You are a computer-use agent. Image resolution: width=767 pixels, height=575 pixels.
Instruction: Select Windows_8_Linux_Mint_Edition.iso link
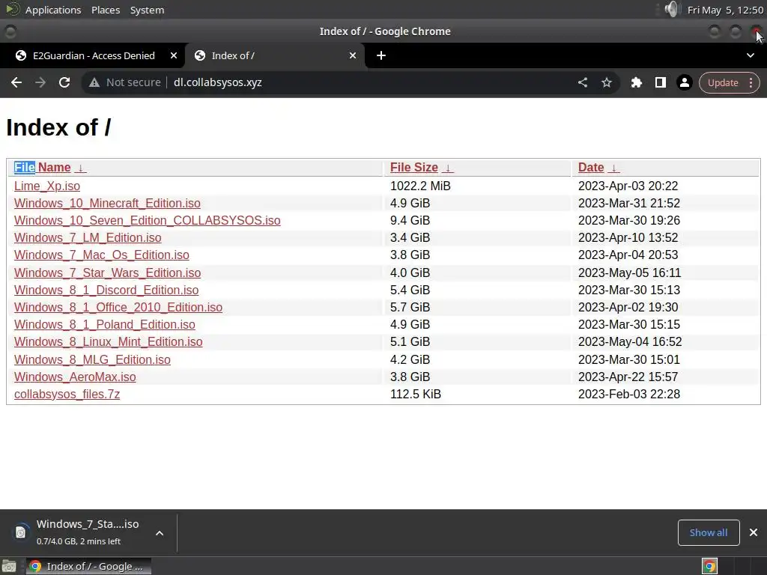click(108, 341)
